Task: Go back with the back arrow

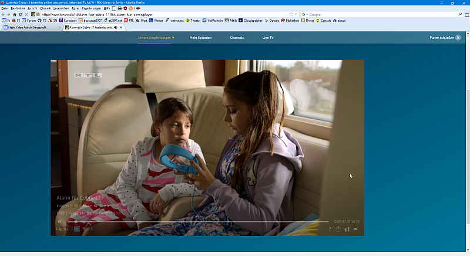Action: 3,14
